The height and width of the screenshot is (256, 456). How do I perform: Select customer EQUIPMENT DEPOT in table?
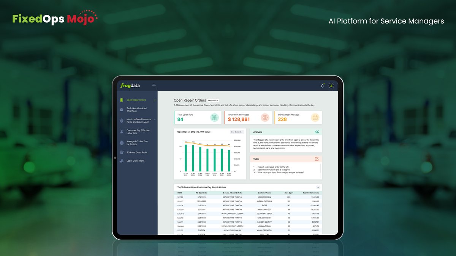(264, 214)
